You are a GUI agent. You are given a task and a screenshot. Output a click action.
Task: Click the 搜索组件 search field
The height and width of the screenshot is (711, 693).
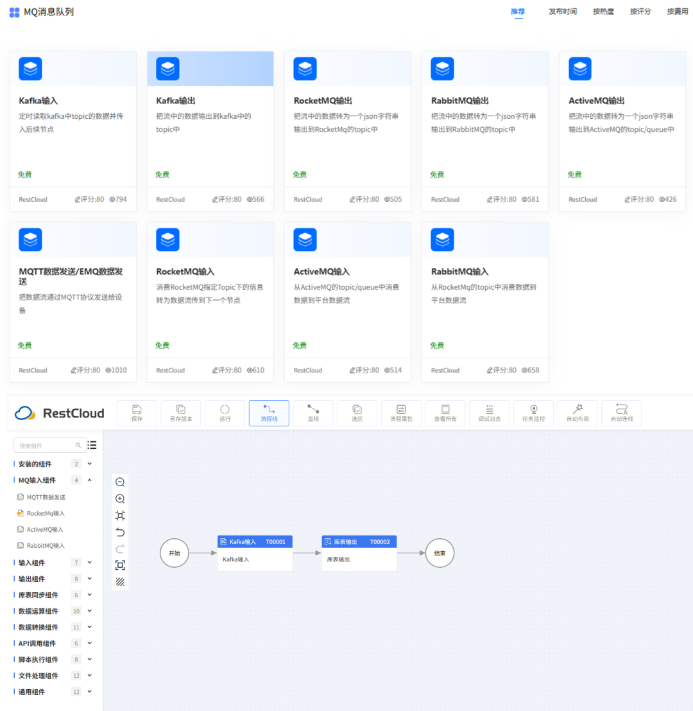50,445
